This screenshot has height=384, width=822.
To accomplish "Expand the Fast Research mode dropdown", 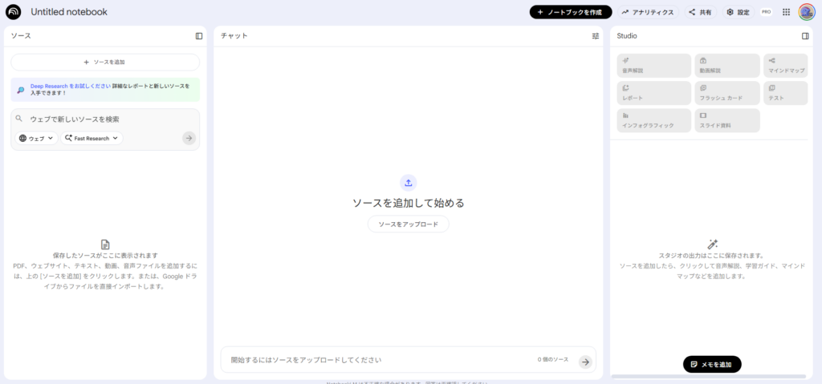I will tap(92, 138).
